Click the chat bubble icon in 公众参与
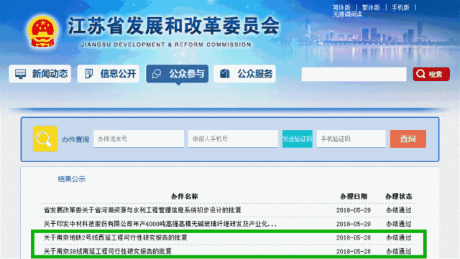The image size is (460, 259). click(x=157, y=74)
